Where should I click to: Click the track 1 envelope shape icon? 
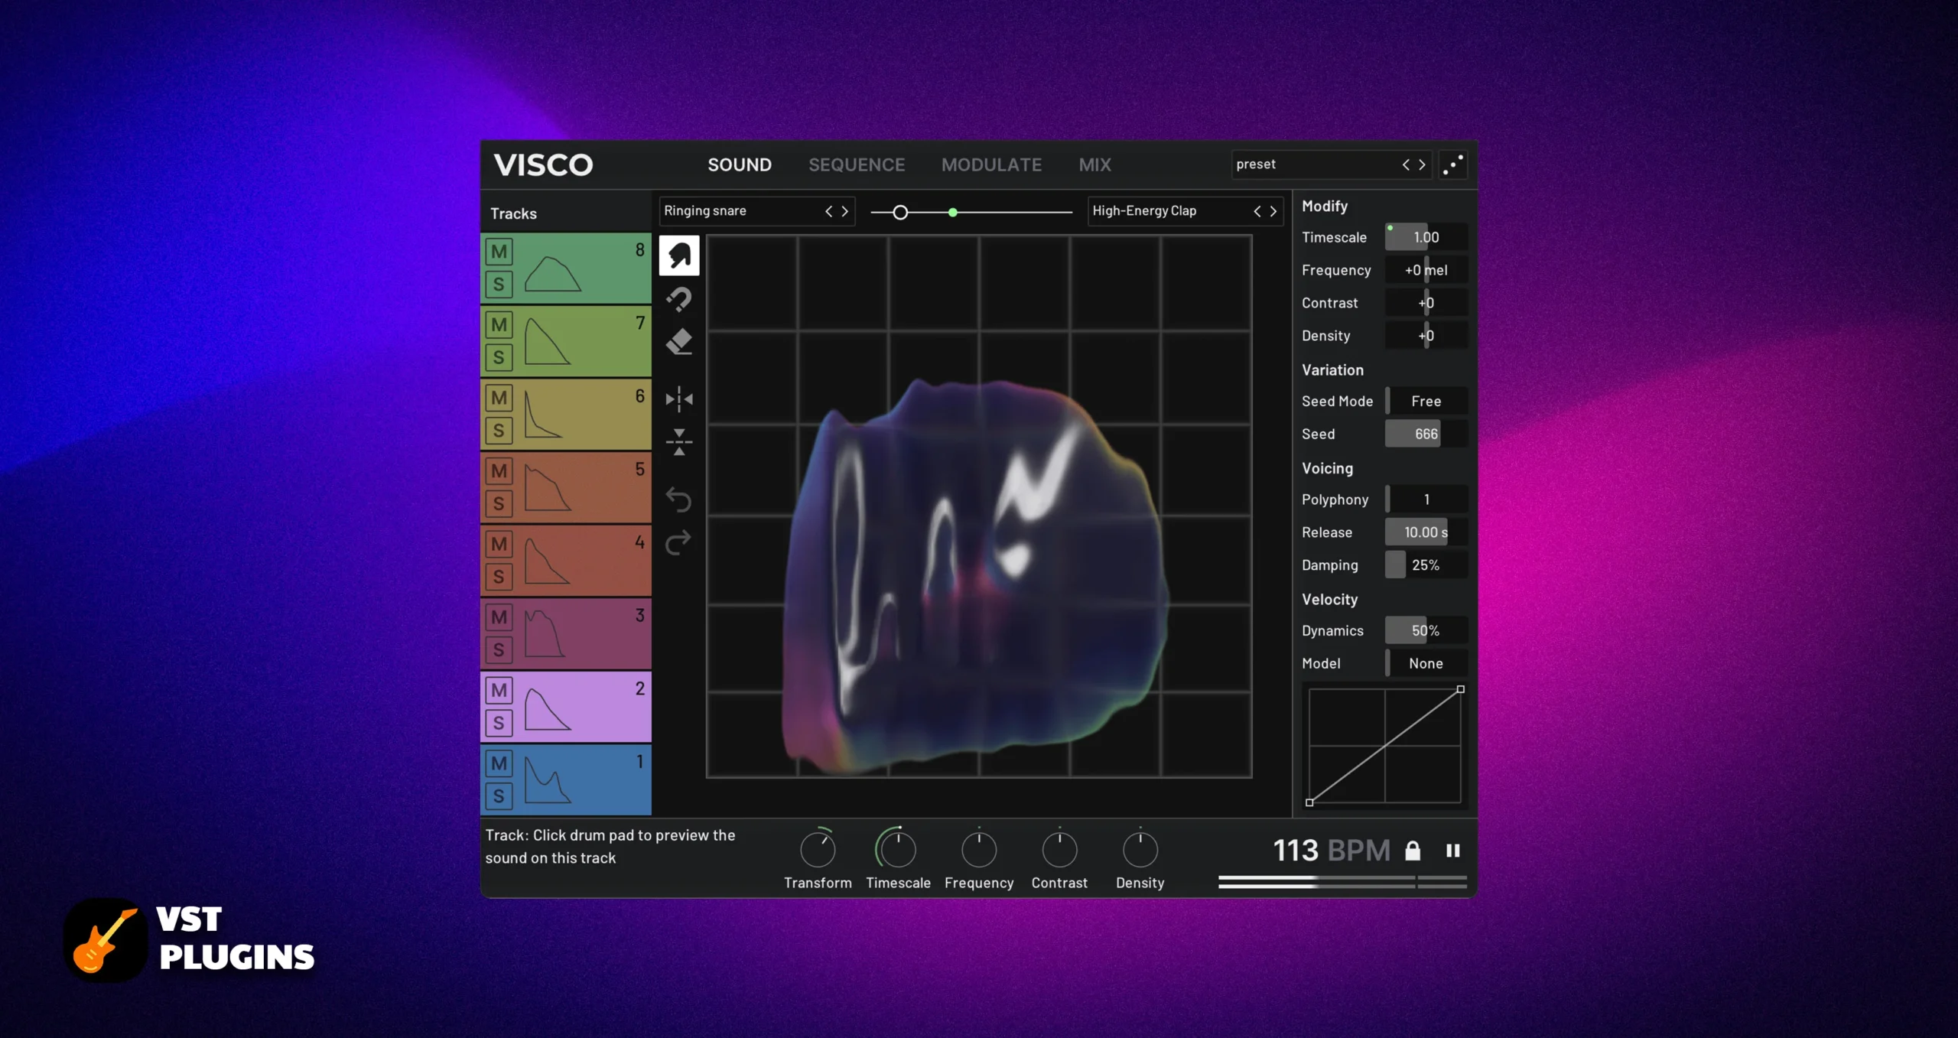tap(548, 780)
